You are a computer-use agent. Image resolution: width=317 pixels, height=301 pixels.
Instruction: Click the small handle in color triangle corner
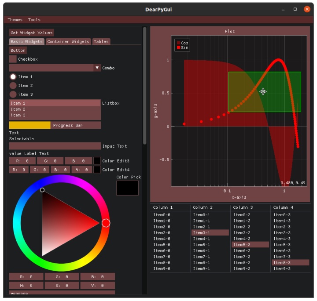click(42, 190)
